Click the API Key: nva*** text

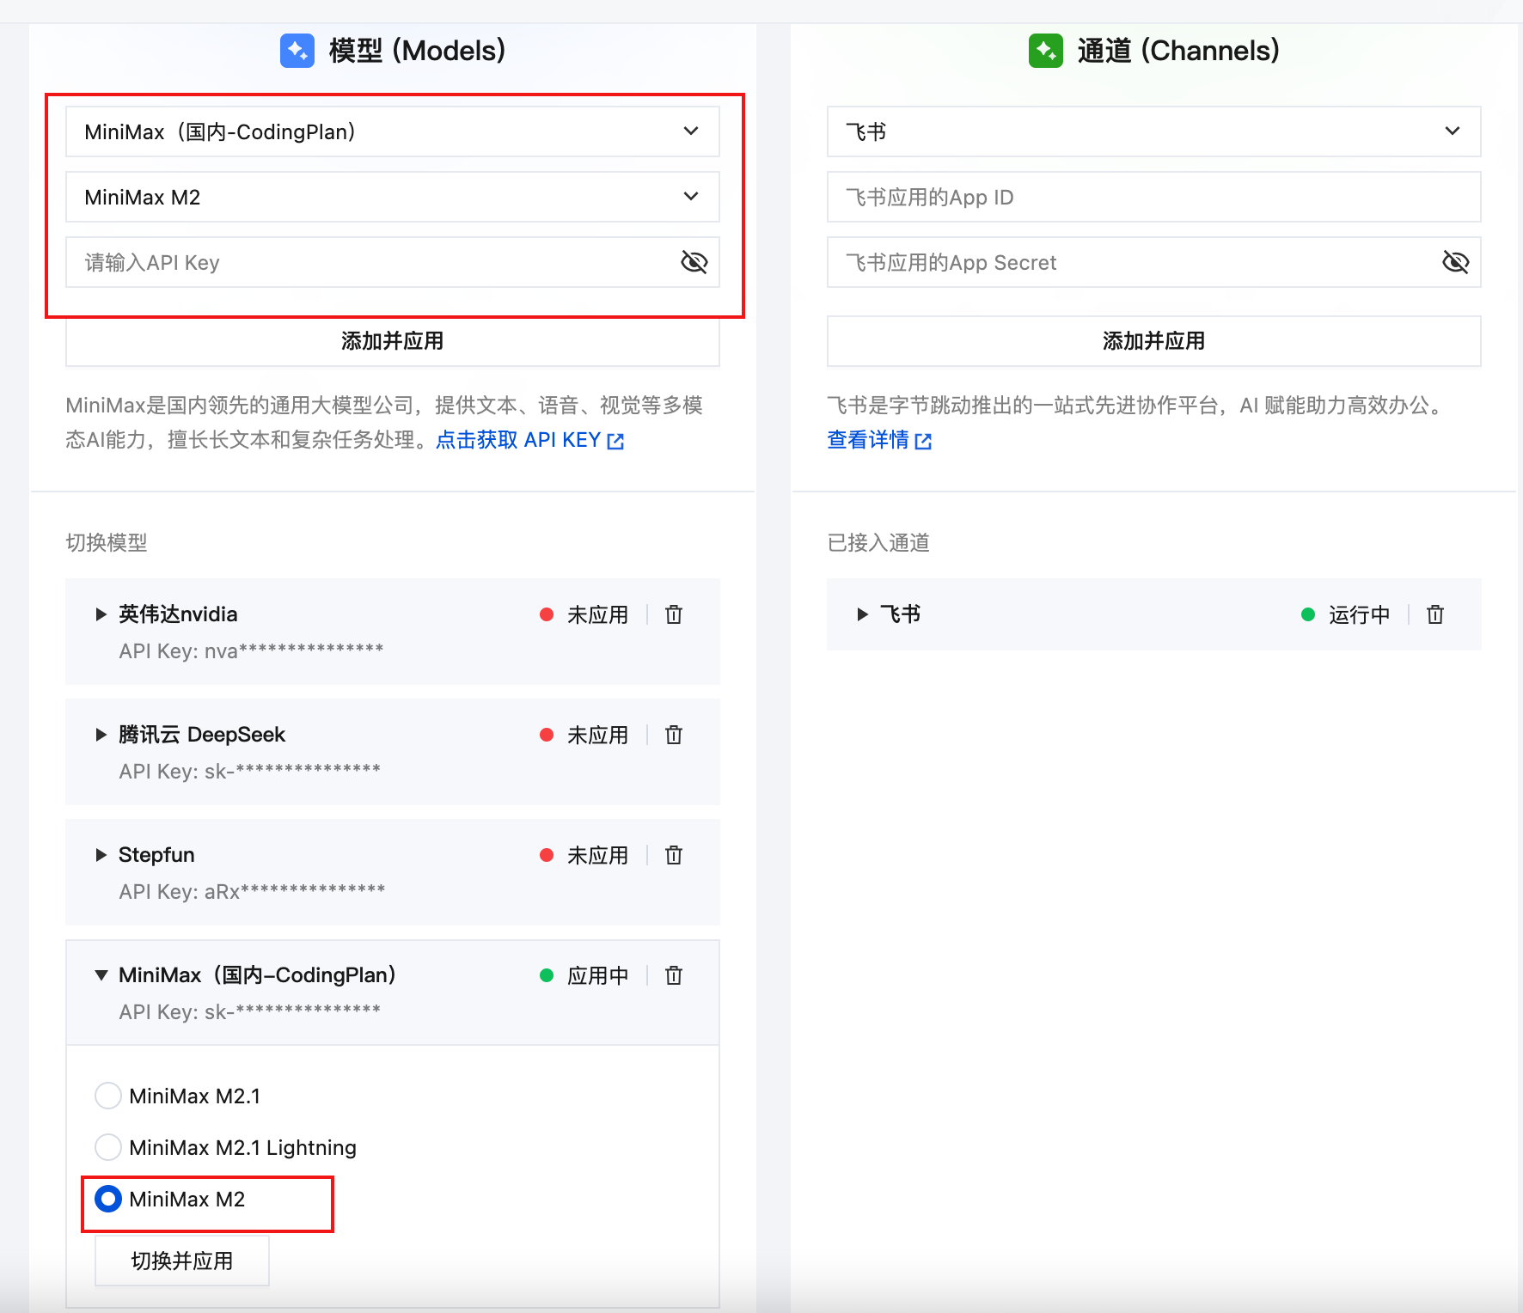251,650
